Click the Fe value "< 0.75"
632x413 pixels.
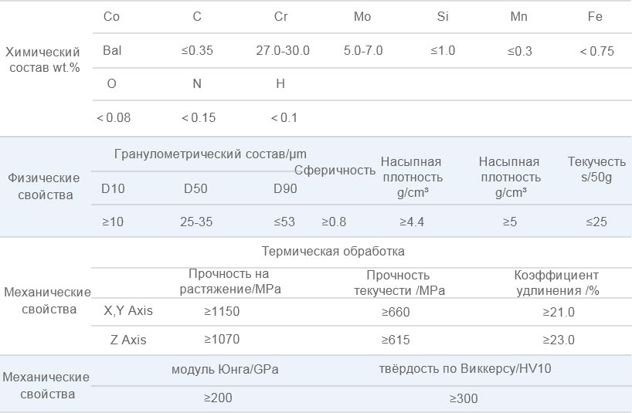pos(596,51)
